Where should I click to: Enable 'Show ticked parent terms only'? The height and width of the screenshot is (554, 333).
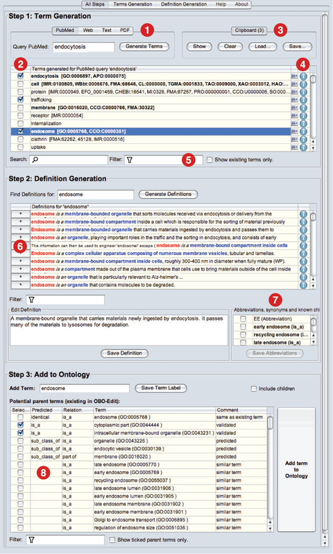[x=112, y=540]
